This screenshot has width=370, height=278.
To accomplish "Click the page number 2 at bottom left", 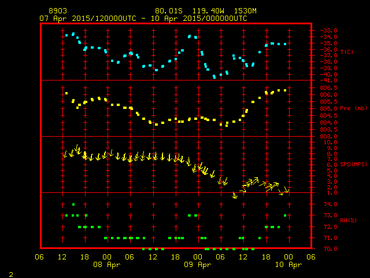I will click(11, 273).
